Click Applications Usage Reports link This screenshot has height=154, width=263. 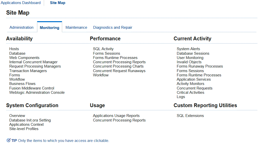[x=116, y=116]
